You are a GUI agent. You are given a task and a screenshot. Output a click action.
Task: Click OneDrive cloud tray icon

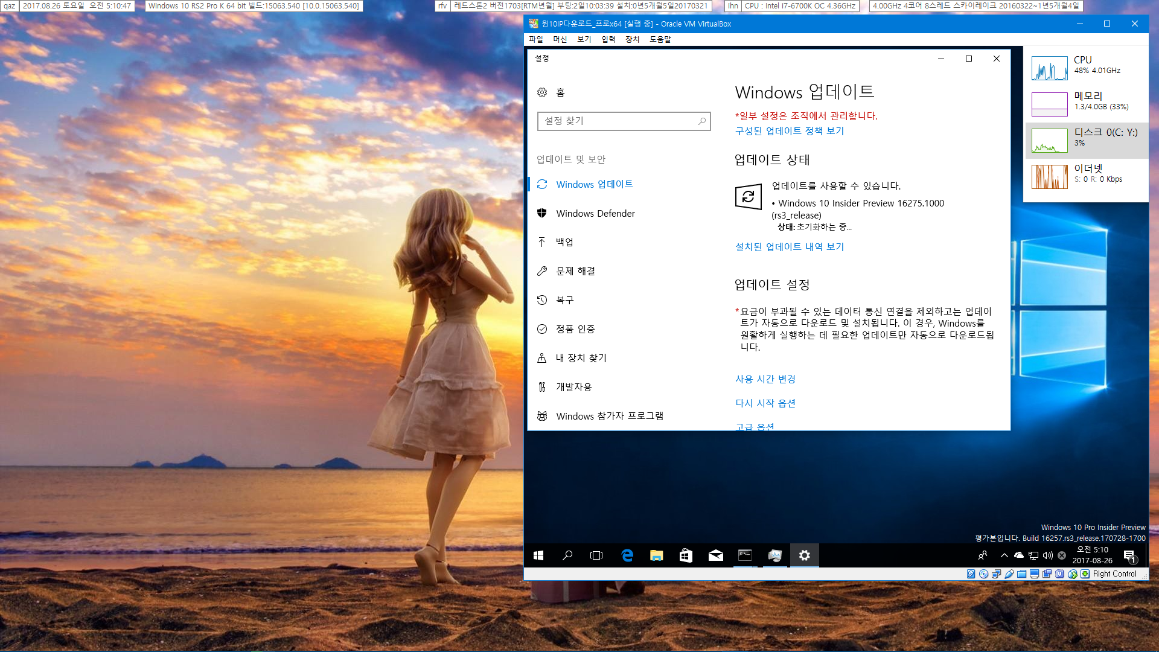1019,555
